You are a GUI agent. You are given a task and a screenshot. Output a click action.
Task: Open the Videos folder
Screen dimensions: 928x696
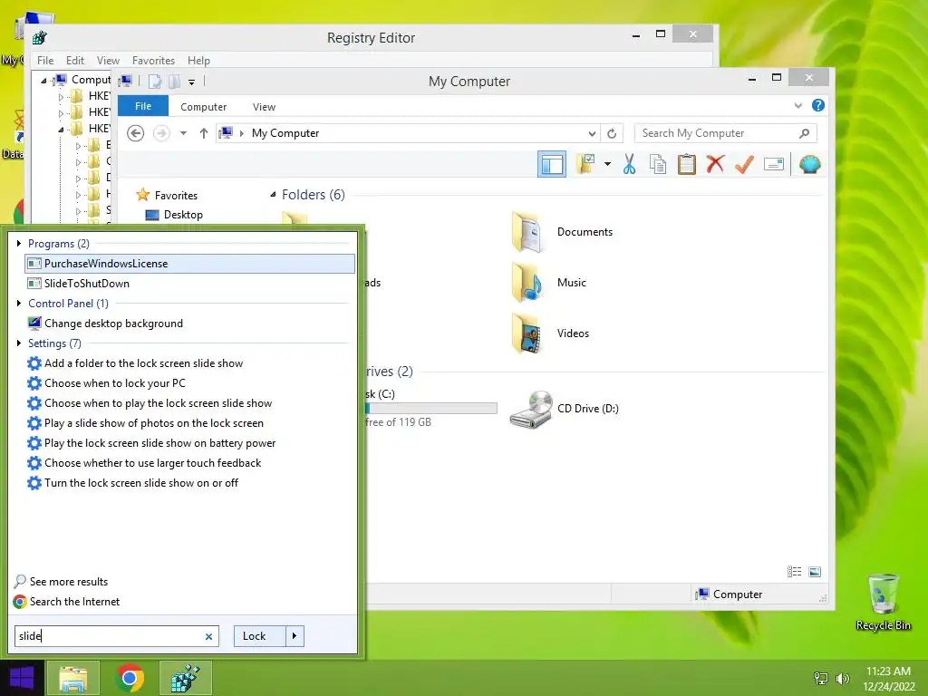(x=550, y=333)
